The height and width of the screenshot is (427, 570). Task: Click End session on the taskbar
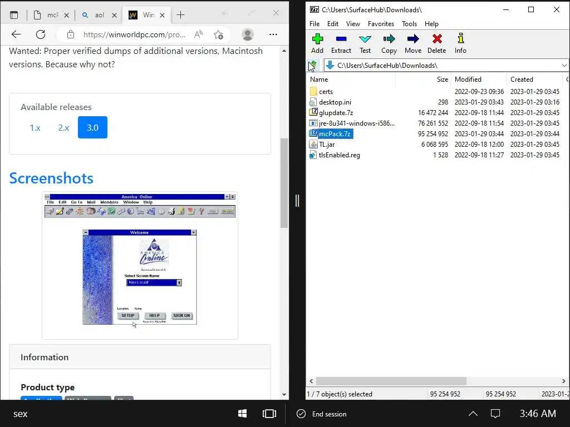[x=322, y=414]
